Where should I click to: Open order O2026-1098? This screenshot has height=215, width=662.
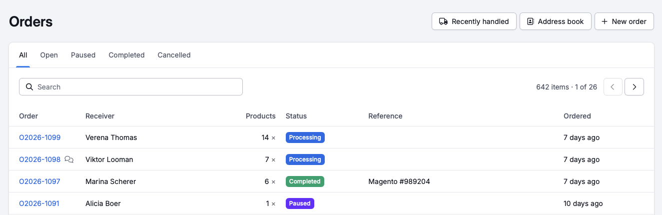[x=39, y=159]
